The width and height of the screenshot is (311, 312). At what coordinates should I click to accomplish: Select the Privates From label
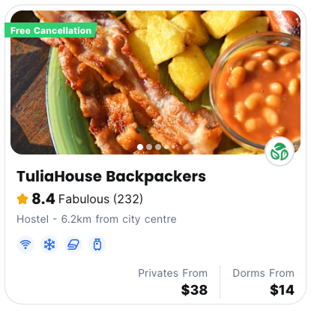pyautogui.click(x=173, y=273)
